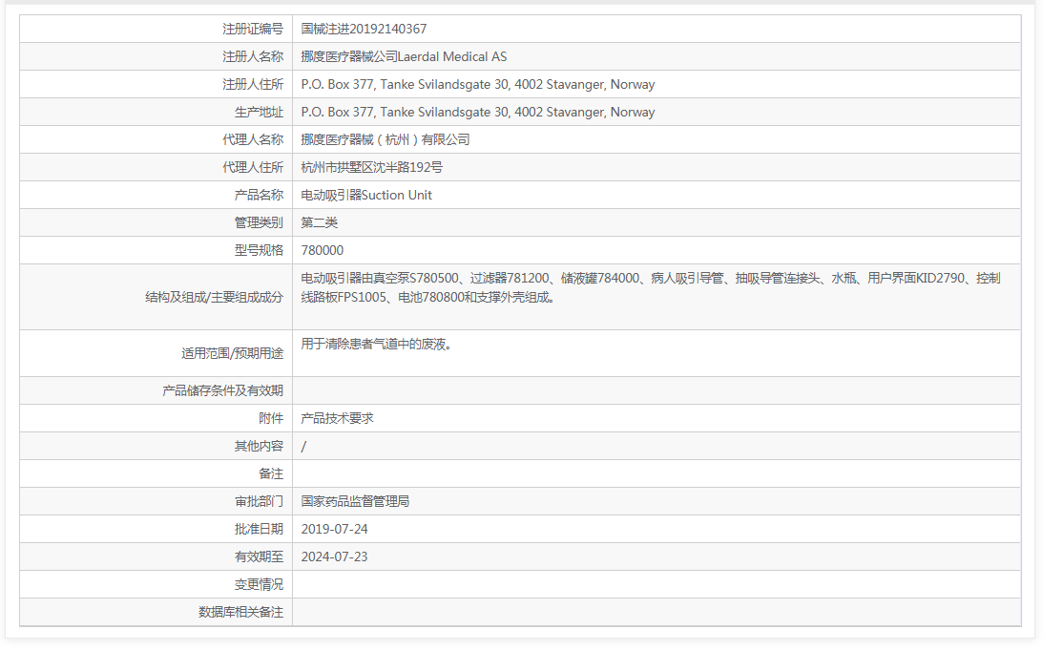Image resolution: width=1063 pixels, height=651 pixels.
Task: Click approval date 2019-07-24
Action: point(334,529)
